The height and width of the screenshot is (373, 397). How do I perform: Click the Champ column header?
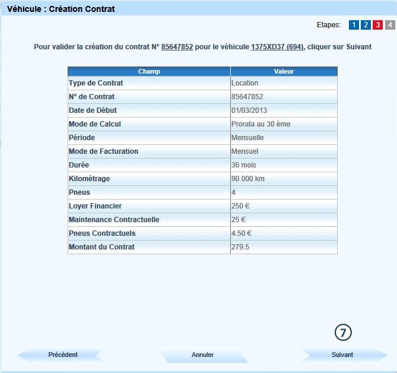pos(149,71)
